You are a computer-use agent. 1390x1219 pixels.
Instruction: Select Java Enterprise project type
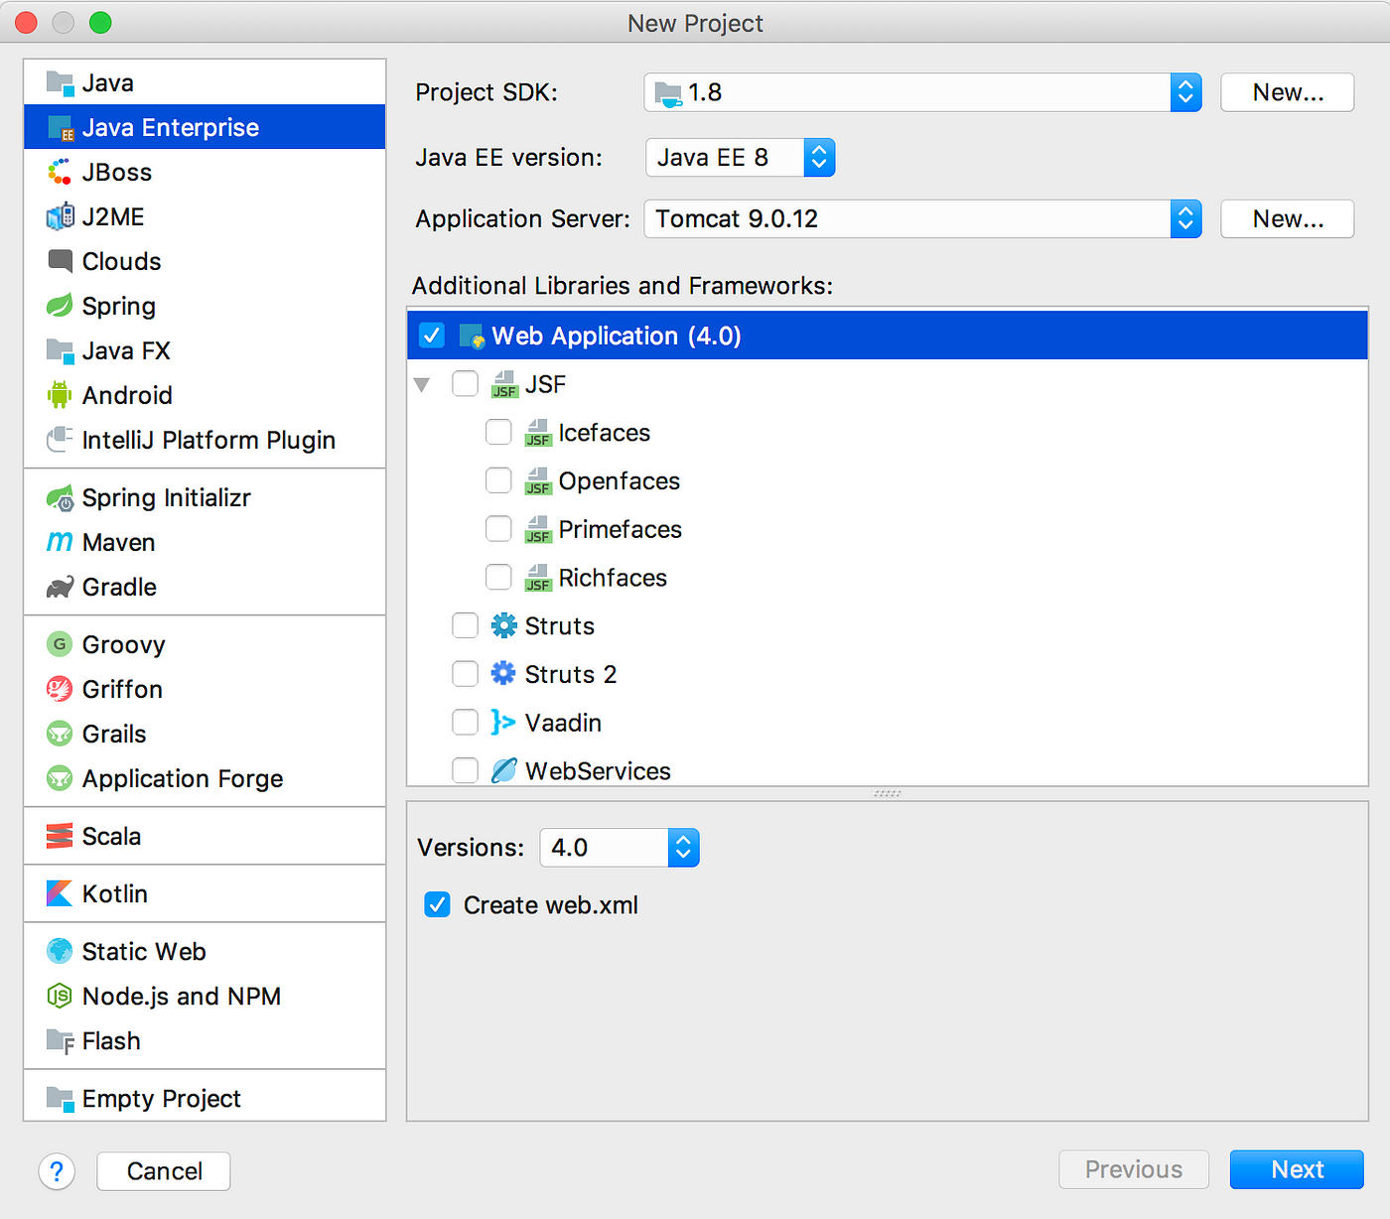205,127
